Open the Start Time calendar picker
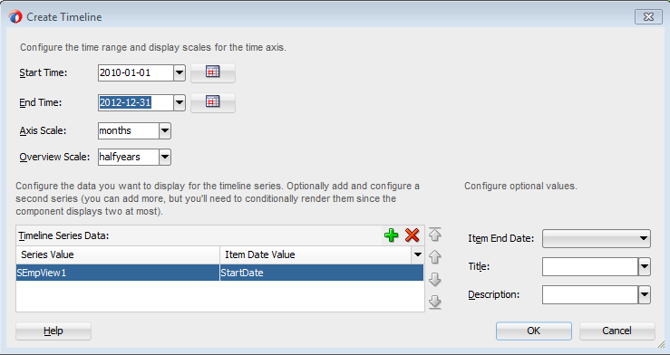Viewport: 670px width, 355px height. click(212, 73)
